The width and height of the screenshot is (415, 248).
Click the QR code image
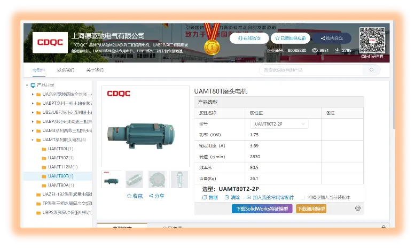pyautogui.click(x=372, y=41)
